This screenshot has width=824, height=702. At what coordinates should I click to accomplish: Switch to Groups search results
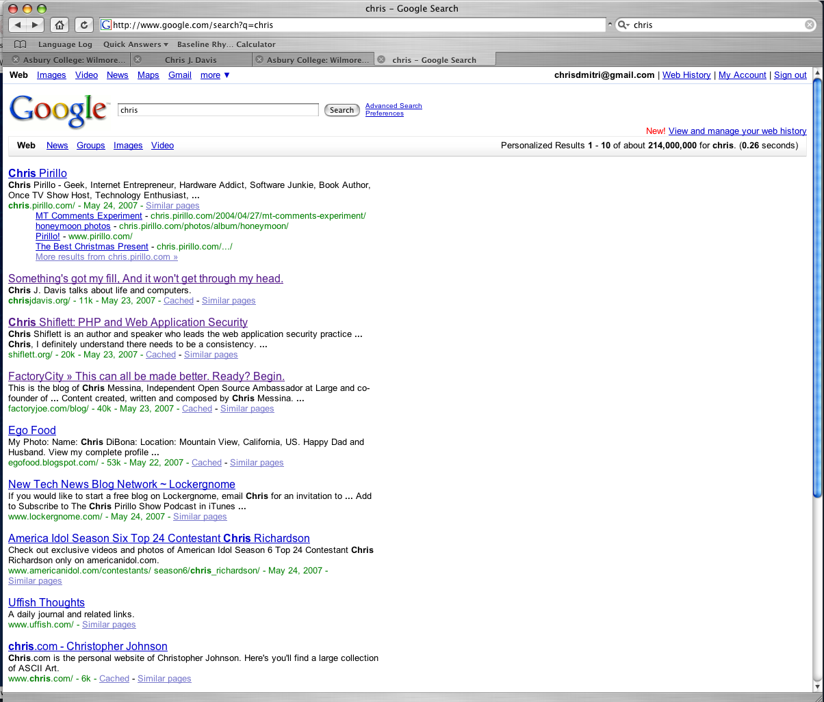tap(91, 146)
